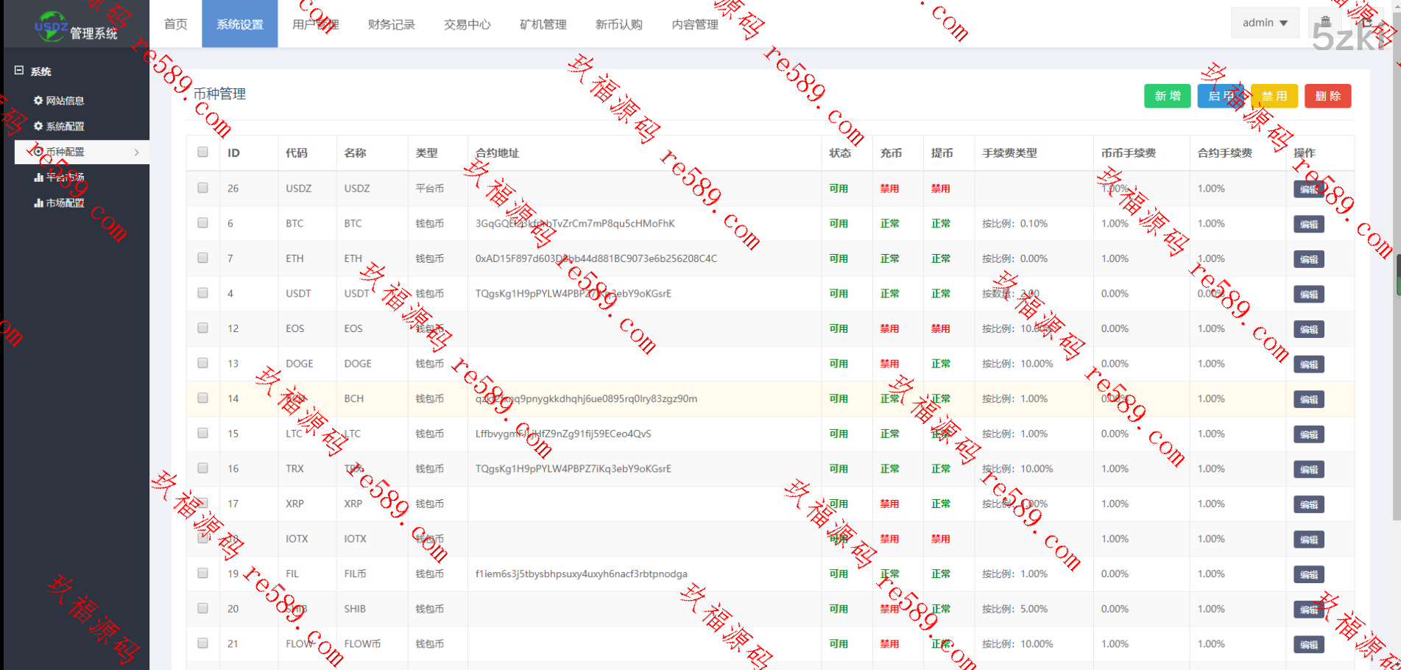This screenshot has width=1401, height=670.
Task: Expand the 币种配置 chevron arrow
Action: [137, 152]
